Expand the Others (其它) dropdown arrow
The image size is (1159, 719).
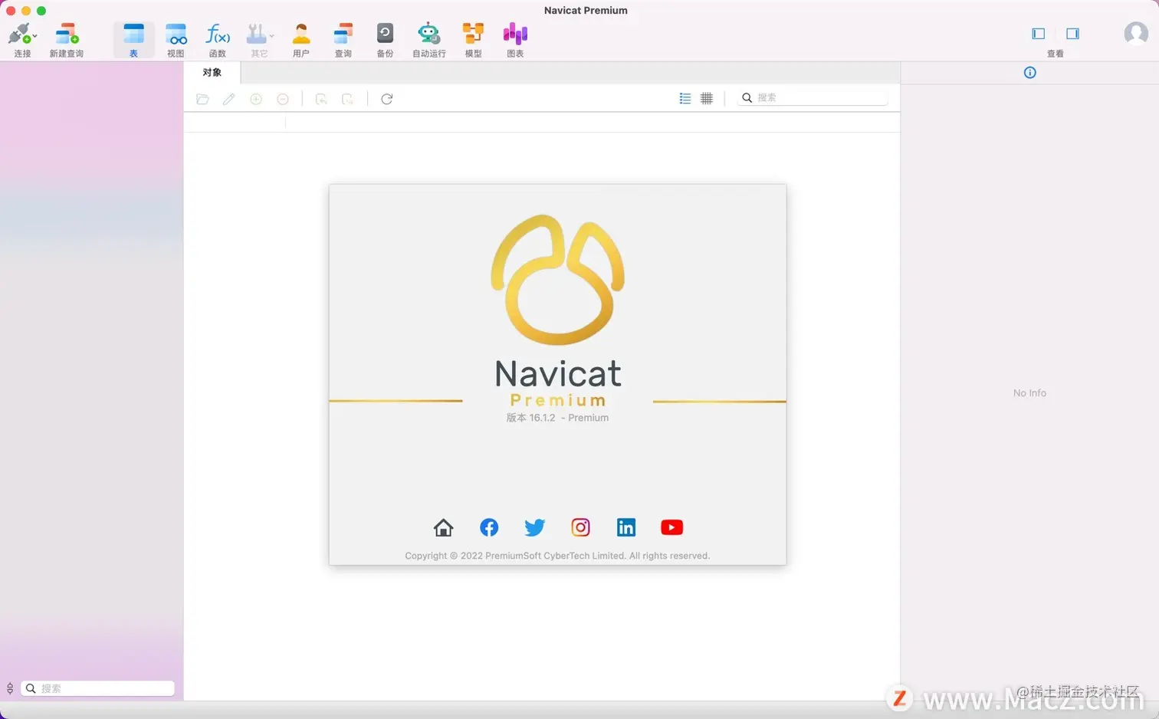(x=272, y=36)
